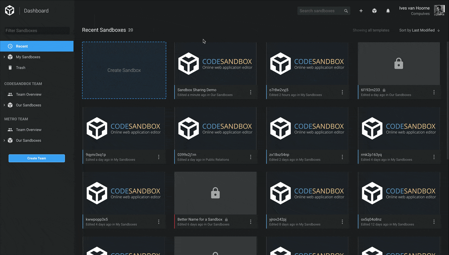Click the CodeSandbox logo in the top left
The height and width of the screenshot is (255, 449).
9,10
